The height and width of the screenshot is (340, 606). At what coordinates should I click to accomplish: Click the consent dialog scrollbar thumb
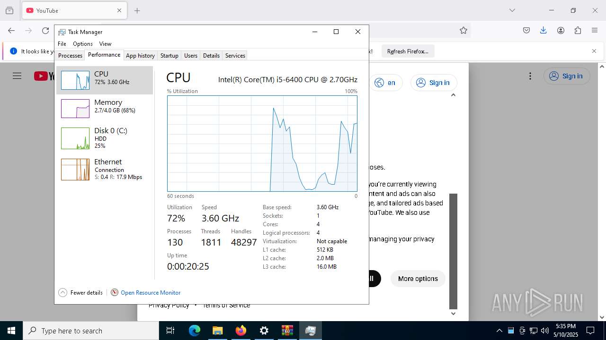(453, 251)
